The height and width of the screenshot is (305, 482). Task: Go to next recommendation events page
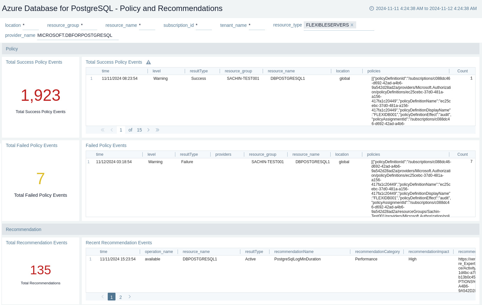point(130,297)
